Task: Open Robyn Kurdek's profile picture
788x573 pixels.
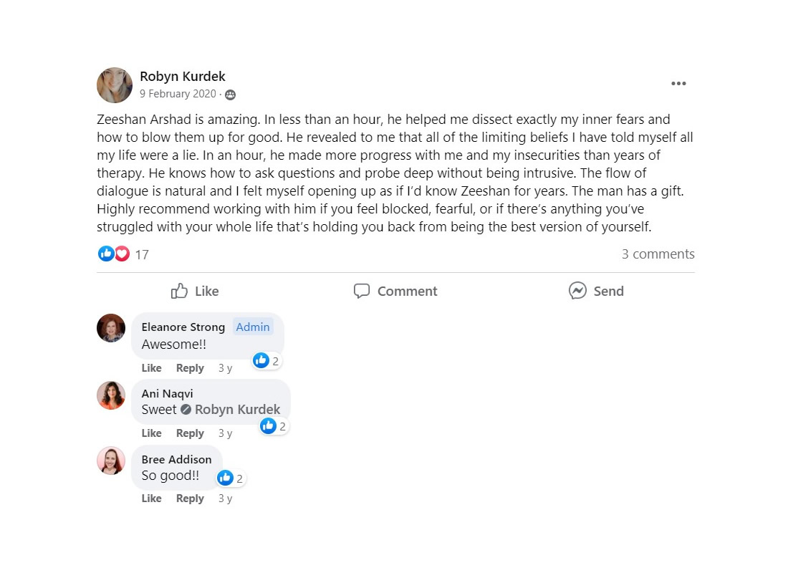Action: click(115, 86)
